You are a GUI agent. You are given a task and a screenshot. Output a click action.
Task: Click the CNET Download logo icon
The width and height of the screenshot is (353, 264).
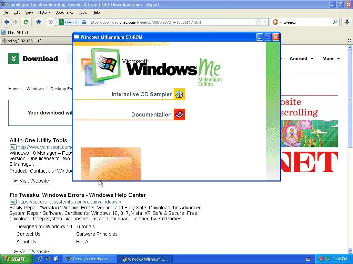14,58
